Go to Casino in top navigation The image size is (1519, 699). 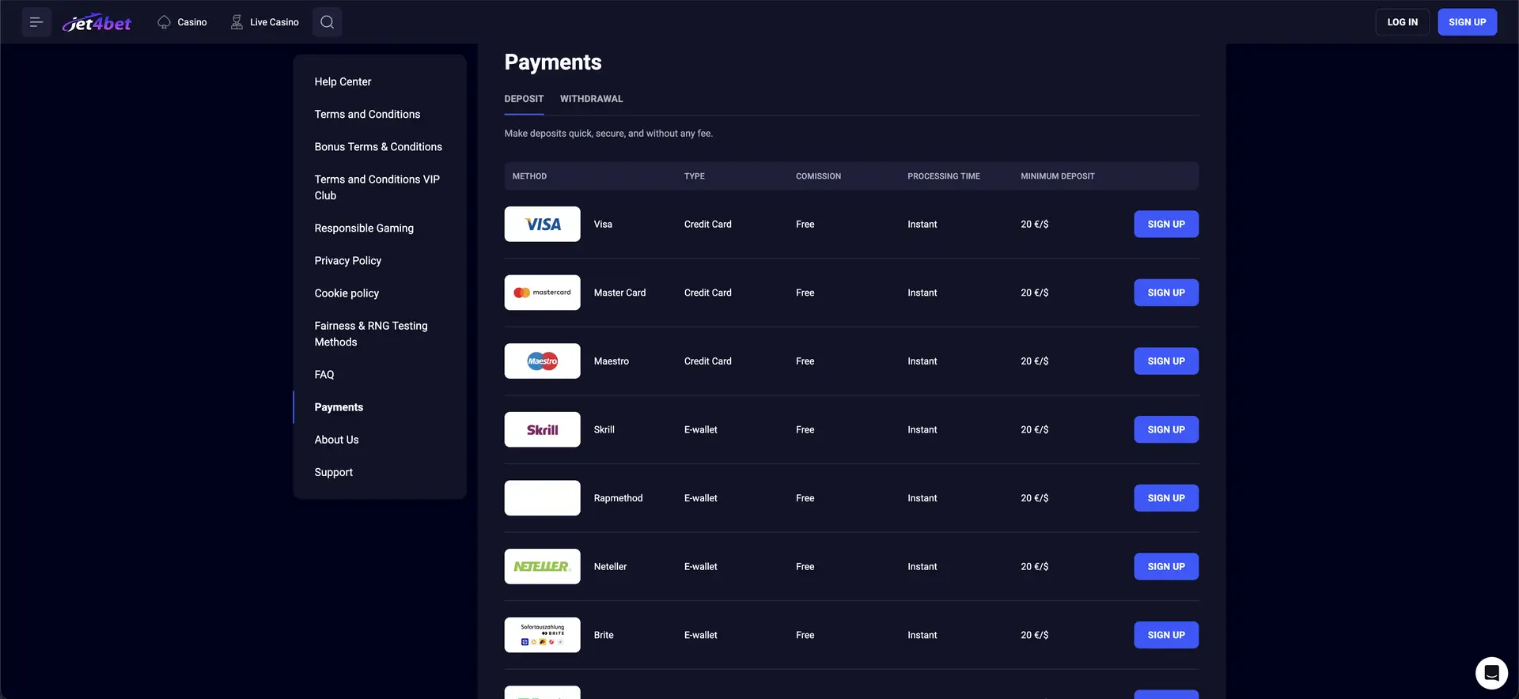coord(182,22)
